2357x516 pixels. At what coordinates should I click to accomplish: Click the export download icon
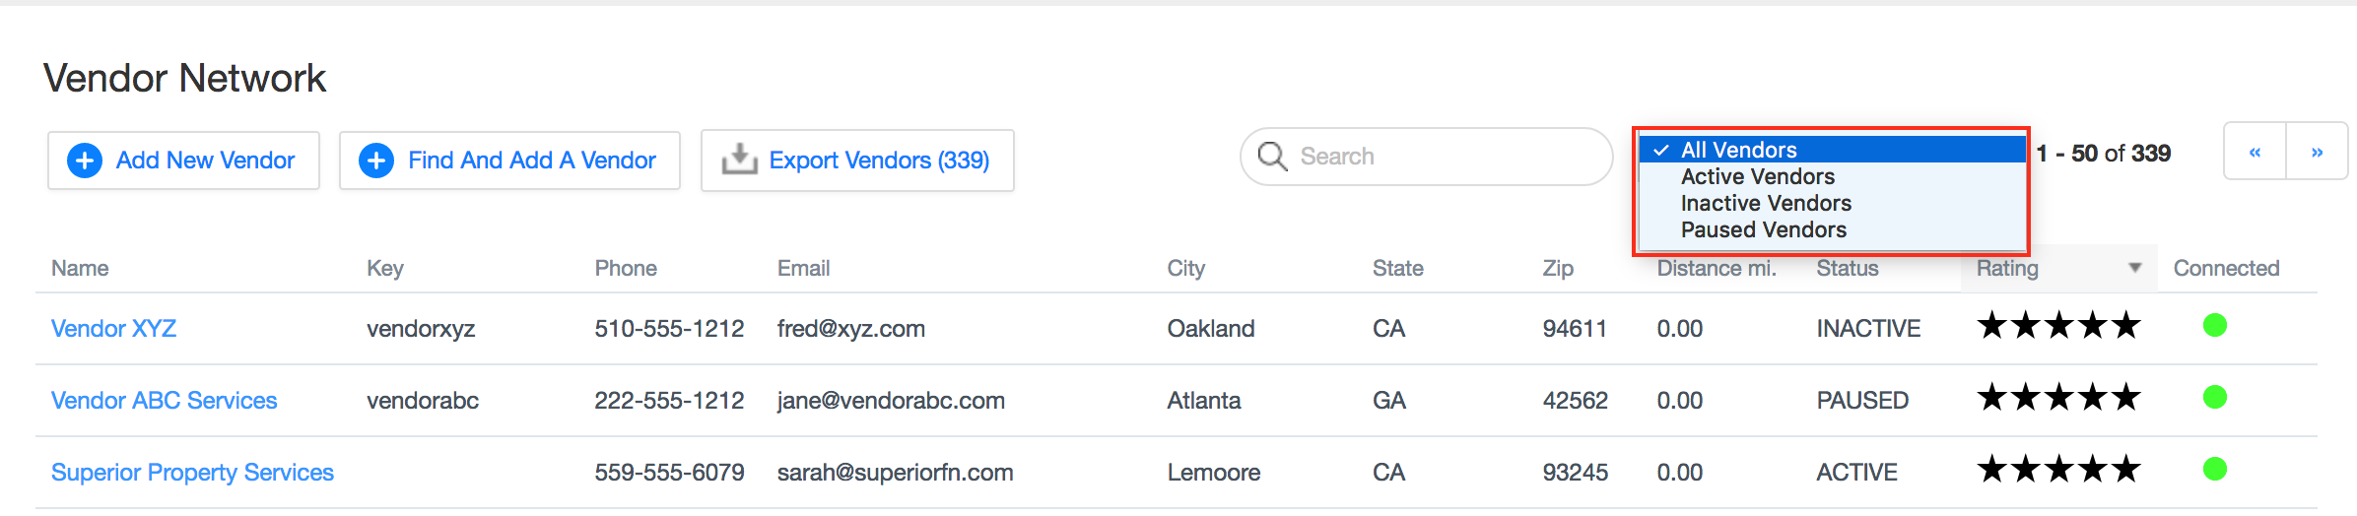739,159
